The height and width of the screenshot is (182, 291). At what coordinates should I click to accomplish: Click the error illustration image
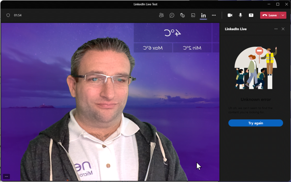[256, 68]
